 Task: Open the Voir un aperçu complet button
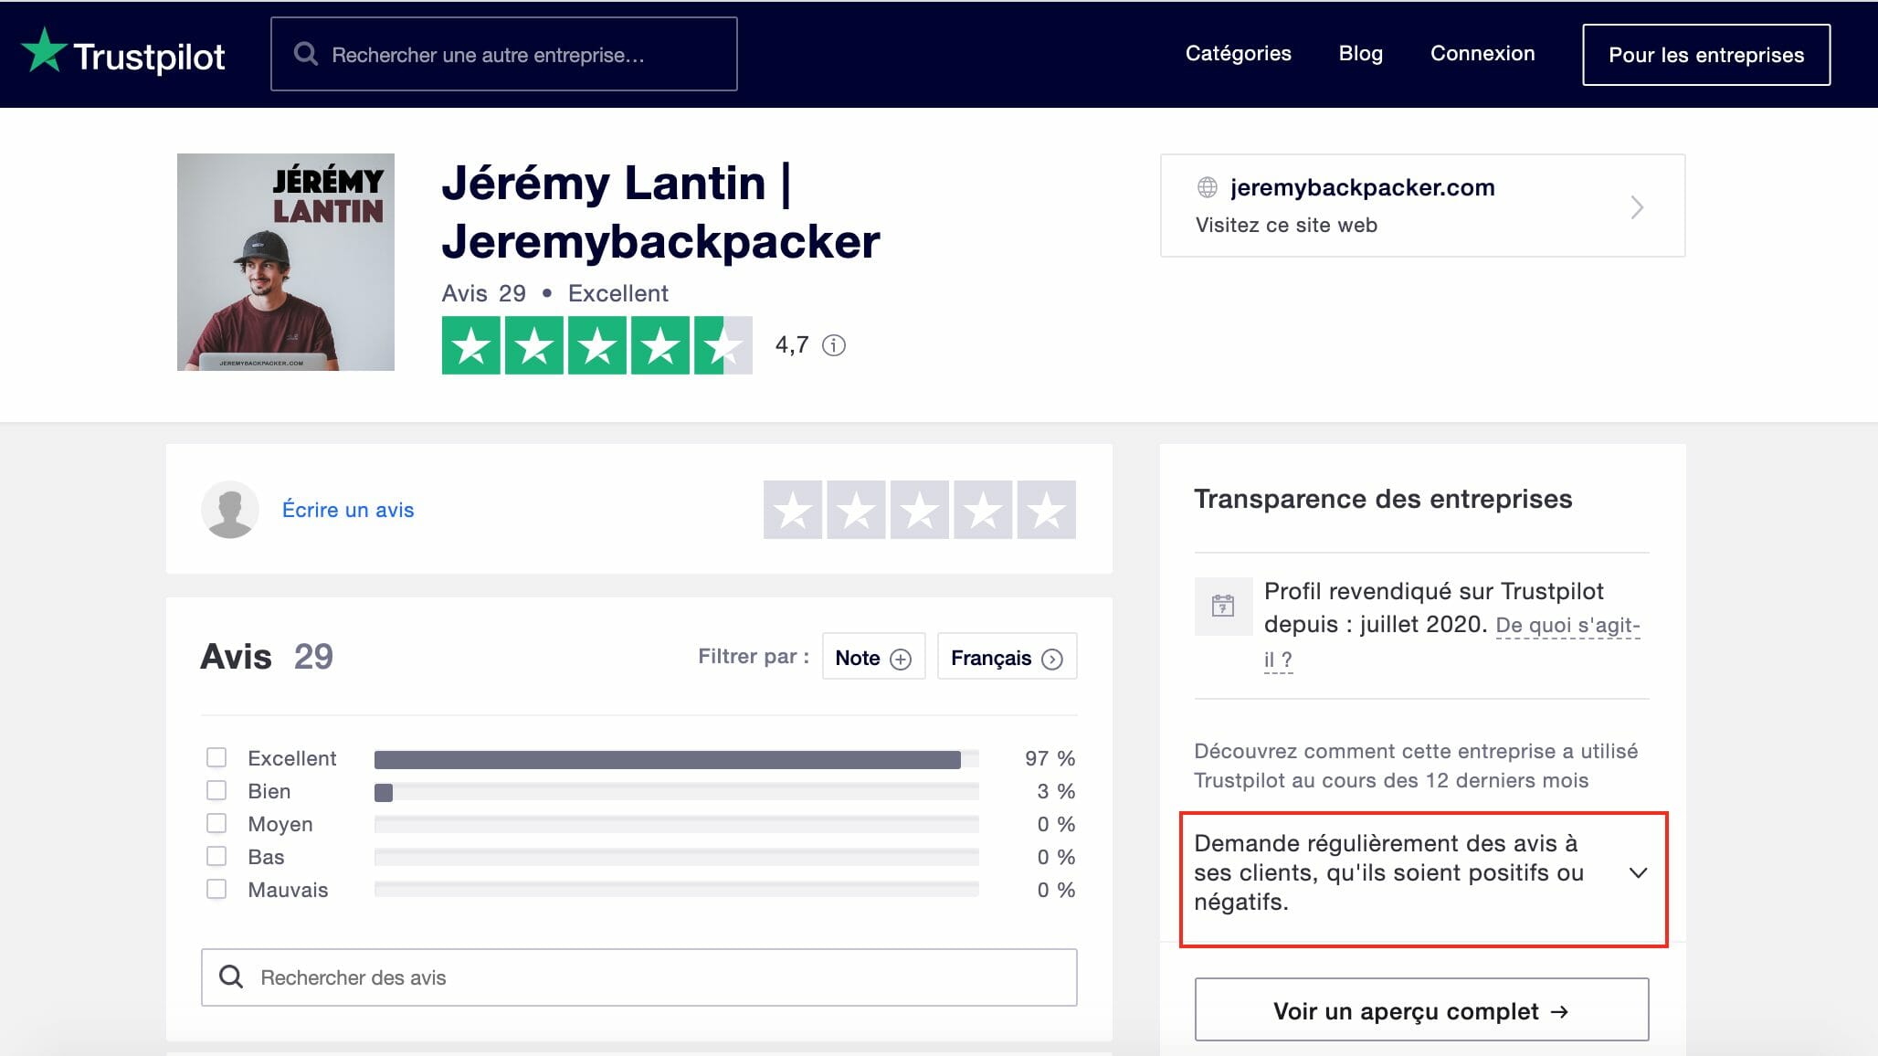pyautogui.click(x=1421, y=1010)
